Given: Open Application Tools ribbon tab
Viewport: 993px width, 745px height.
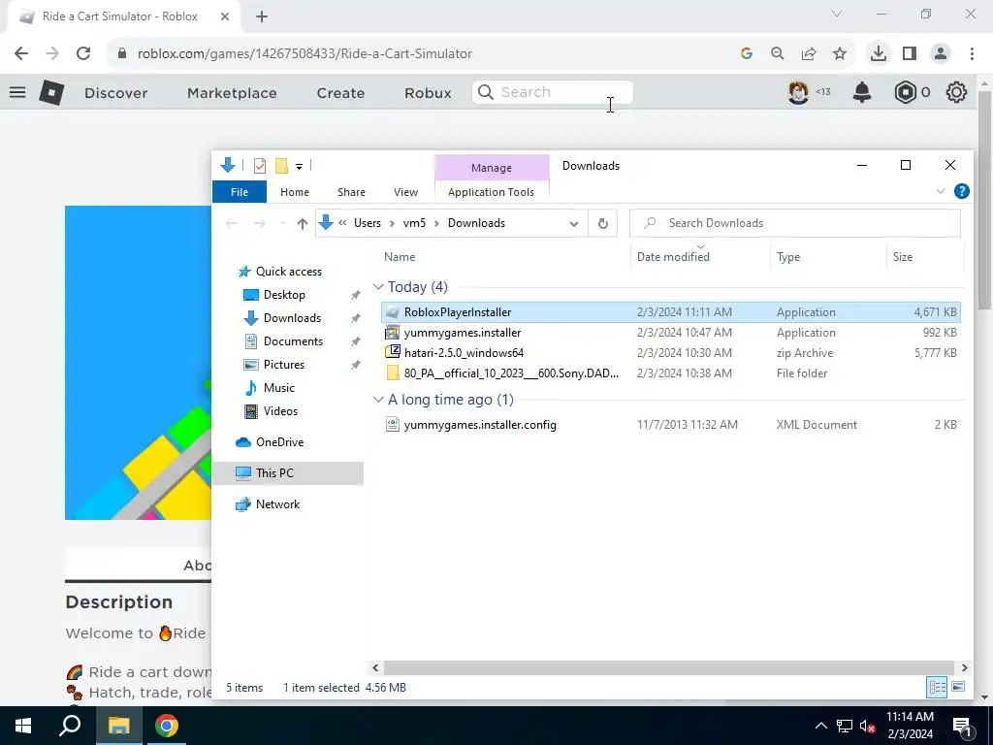Looking at the screenshot, I should 491,192.
